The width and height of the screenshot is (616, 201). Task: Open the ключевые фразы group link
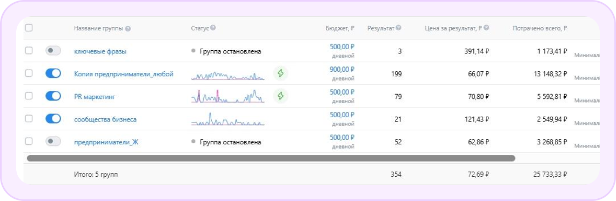pyautogui.click(x=100, y=51)
